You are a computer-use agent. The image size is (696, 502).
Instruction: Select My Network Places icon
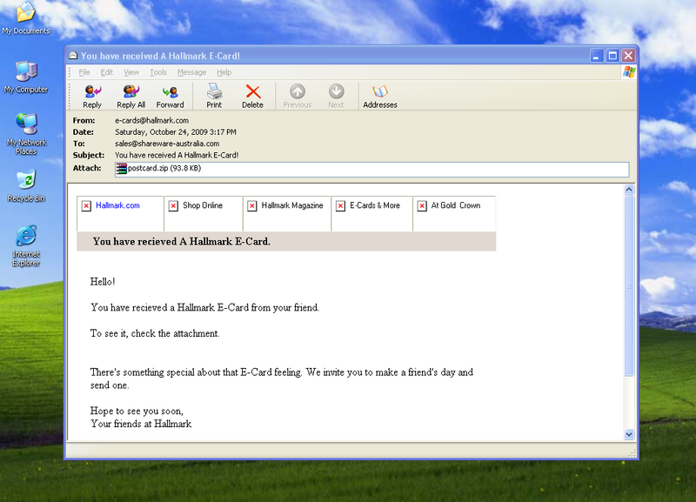click(x=26, y=134)
